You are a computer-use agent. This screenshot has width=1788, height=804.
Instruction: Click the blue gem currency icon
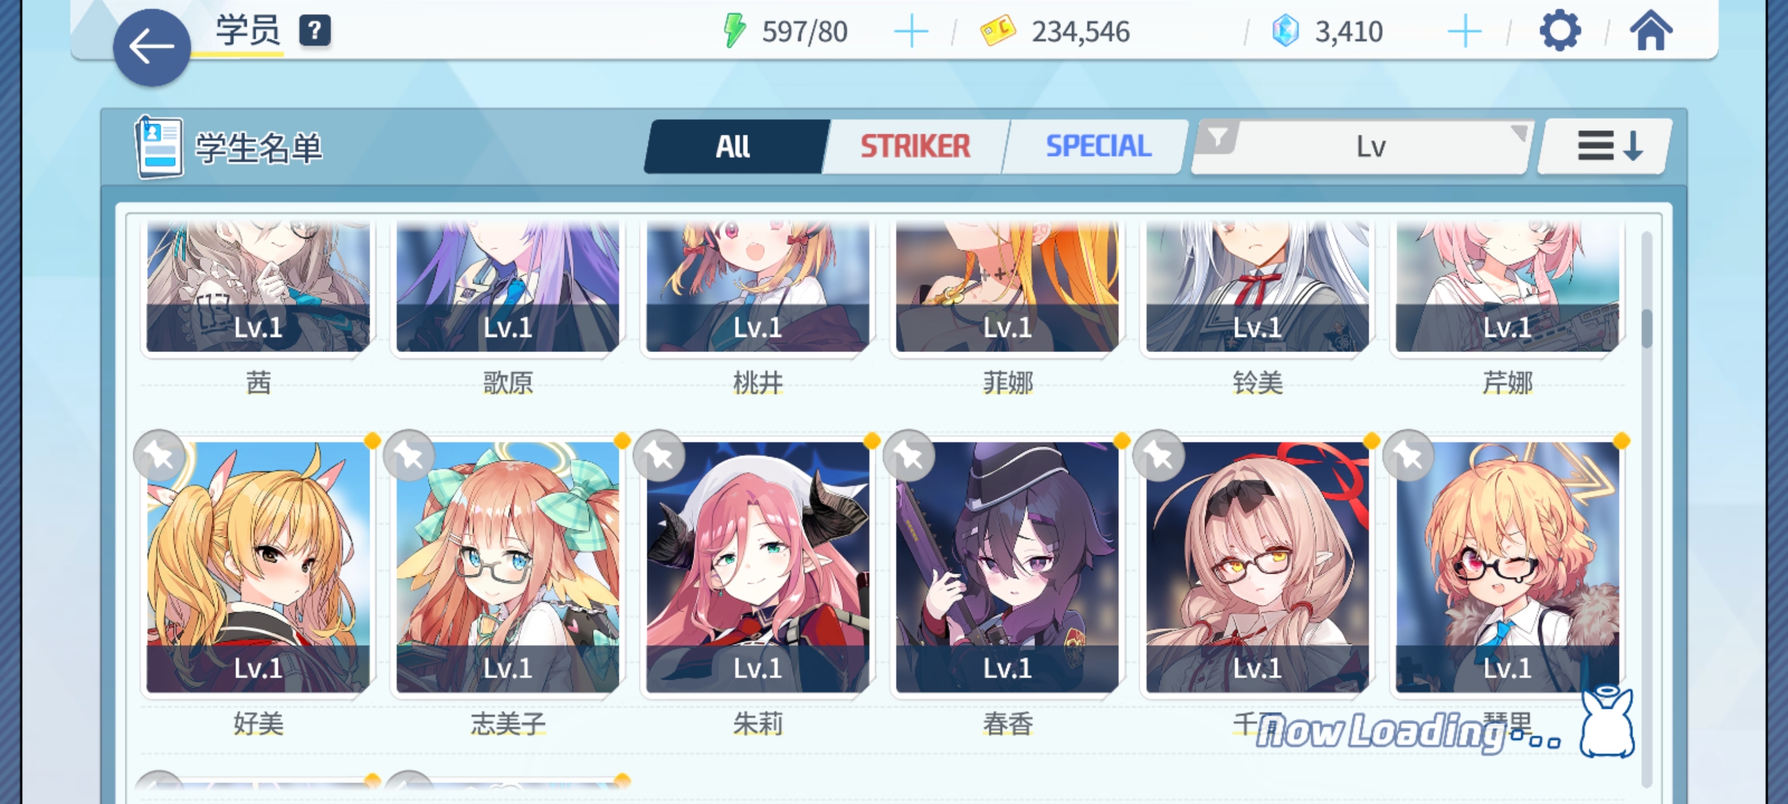[x=1285, y=31]
